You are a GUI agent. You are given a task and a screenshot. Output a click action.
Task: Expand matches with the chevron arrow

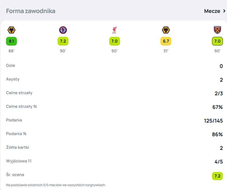(x=224, y=11)
